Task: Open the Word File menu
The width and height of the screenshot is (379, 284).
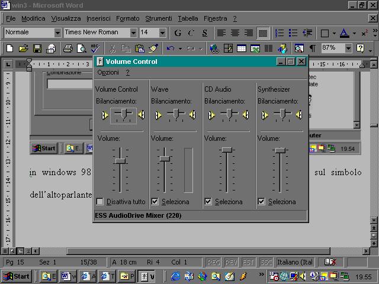Action: click(x=11, y=18)
